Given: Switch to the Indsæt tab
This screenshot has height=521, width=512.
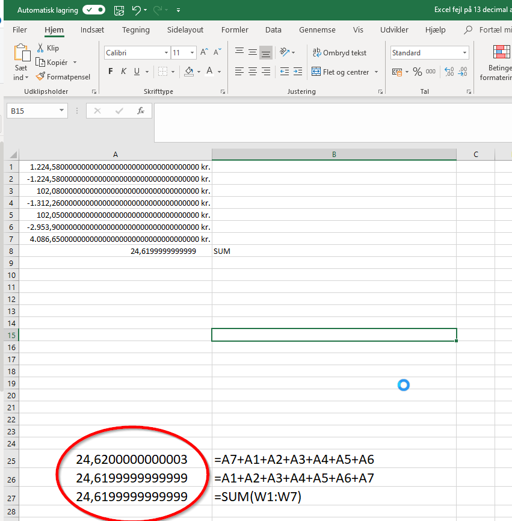Looking at the screenshot, I should click(92, 30).
